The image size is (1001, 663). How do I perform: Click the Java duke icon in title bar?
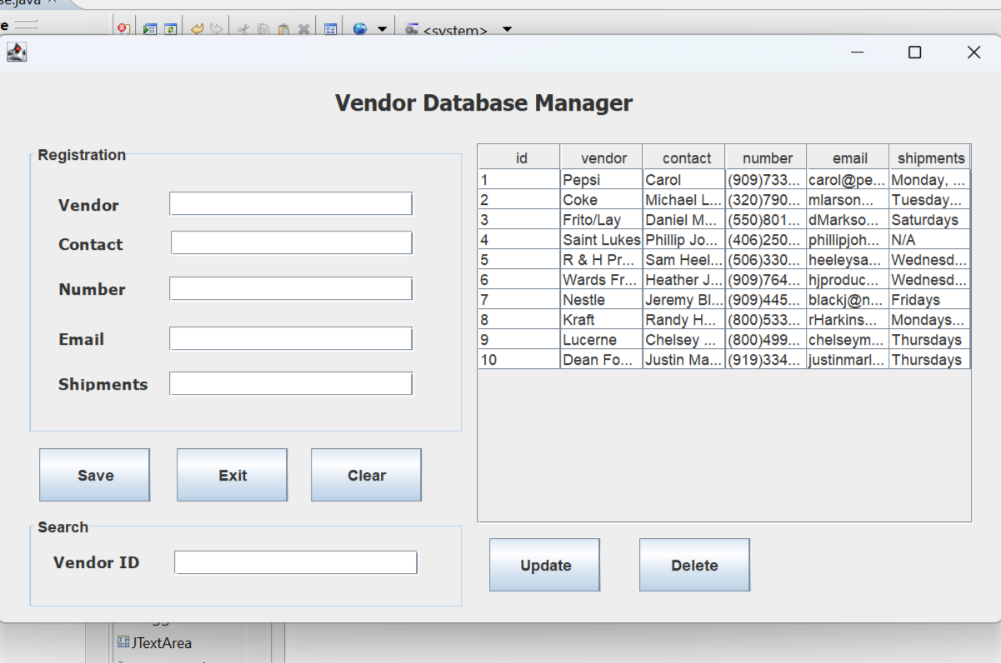[17, 52]
